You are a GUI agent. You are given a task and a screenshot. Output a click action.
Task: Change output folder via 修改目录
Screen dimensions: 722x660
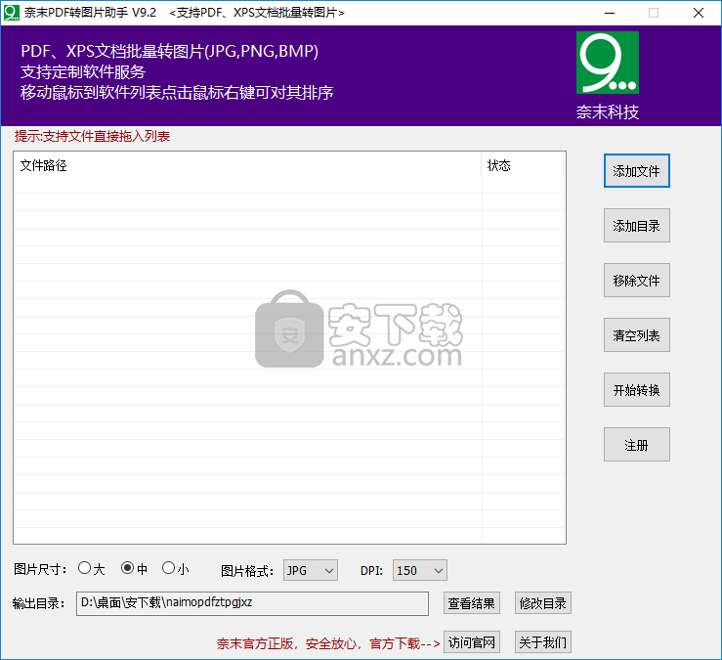click(543, 603)
